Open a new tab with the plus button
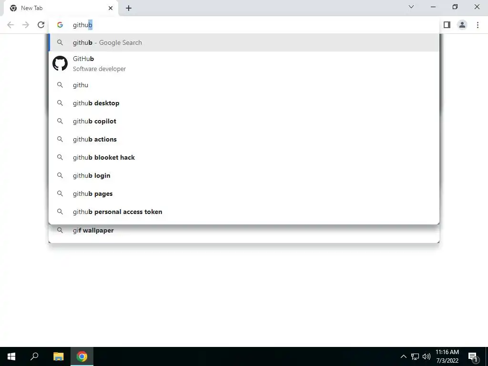Image resolution: width=488 pixels, height=366 pixels. point(129,8)
